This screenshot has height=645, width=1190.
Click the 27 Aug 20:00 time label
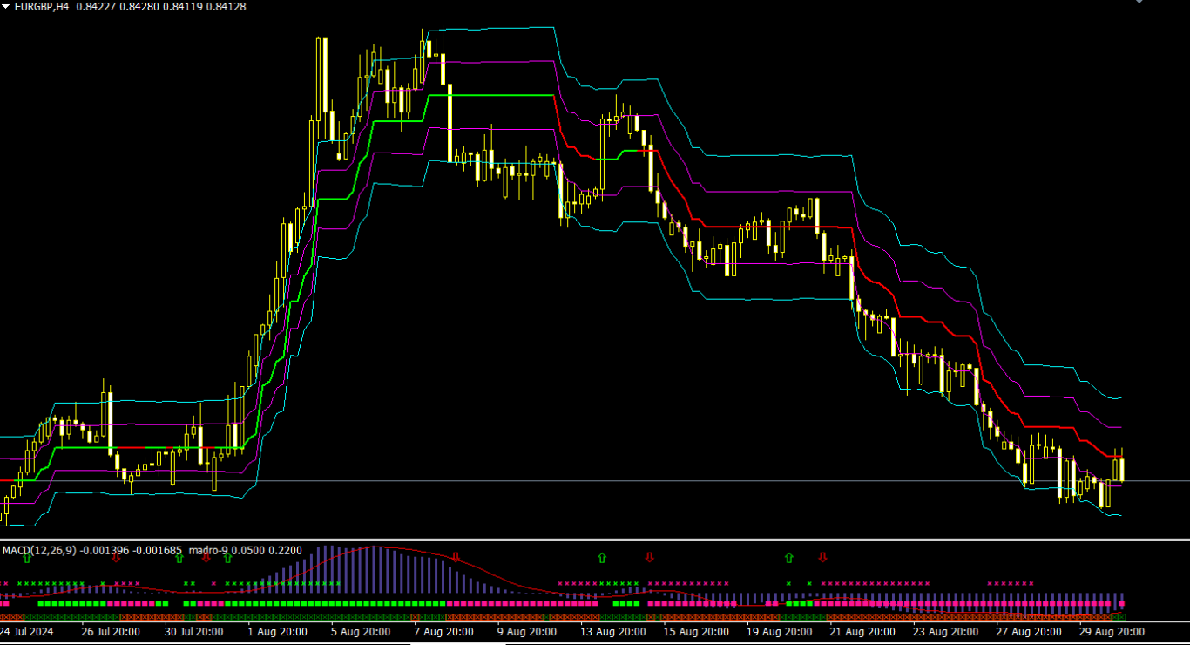tap(1030, 632)
